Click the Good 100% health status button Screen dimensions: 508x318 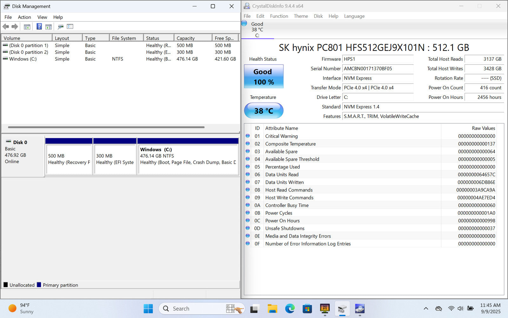tap(264, 77)
